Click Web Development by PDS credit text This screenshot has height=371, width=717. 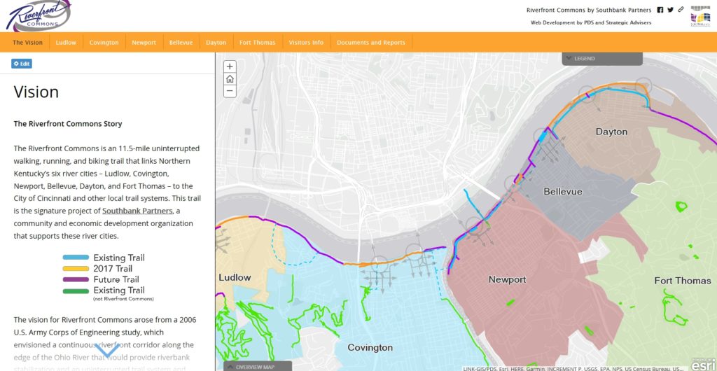(x=591, y=22)
